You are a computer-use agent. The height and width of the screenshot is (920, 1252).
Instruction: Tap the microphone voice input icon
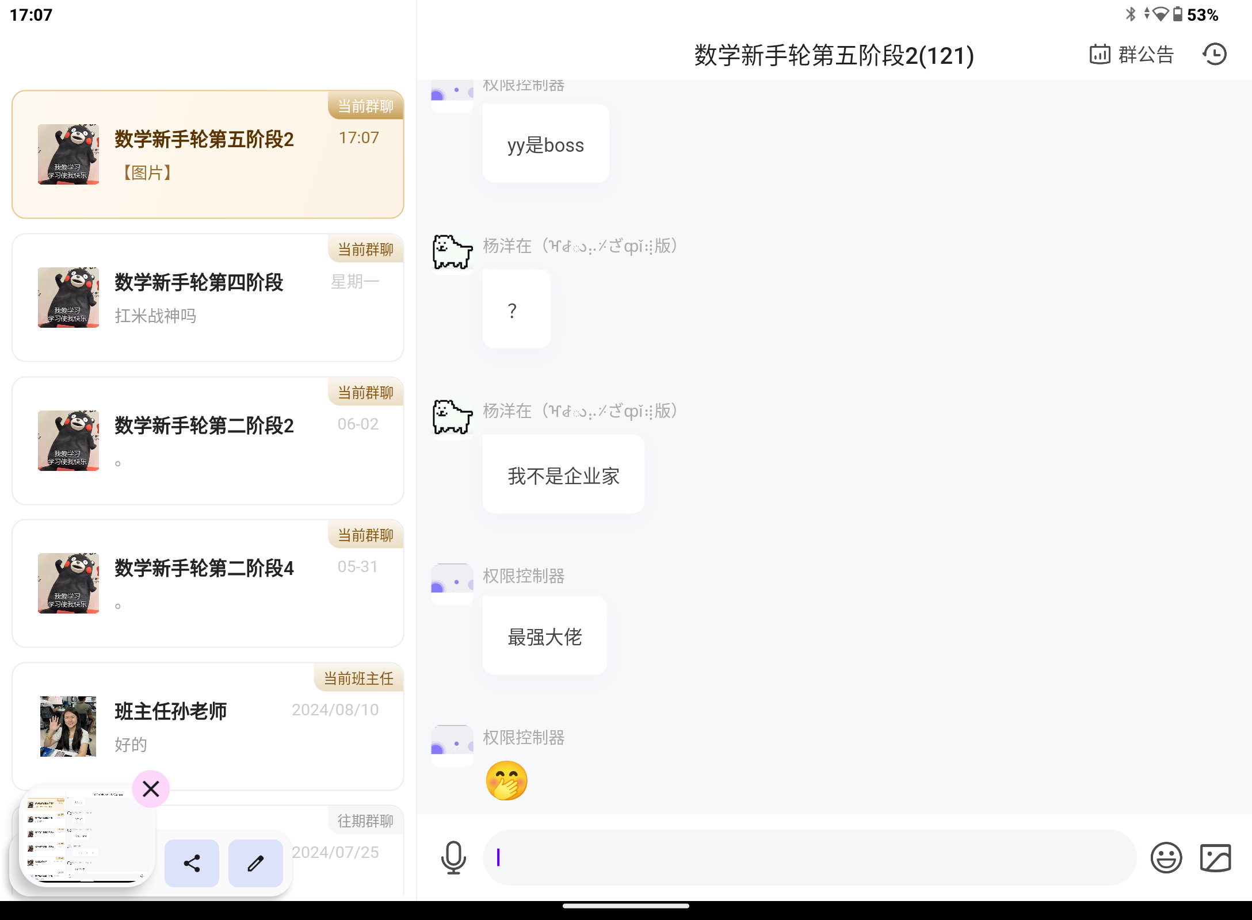click(x=453, y=857)
